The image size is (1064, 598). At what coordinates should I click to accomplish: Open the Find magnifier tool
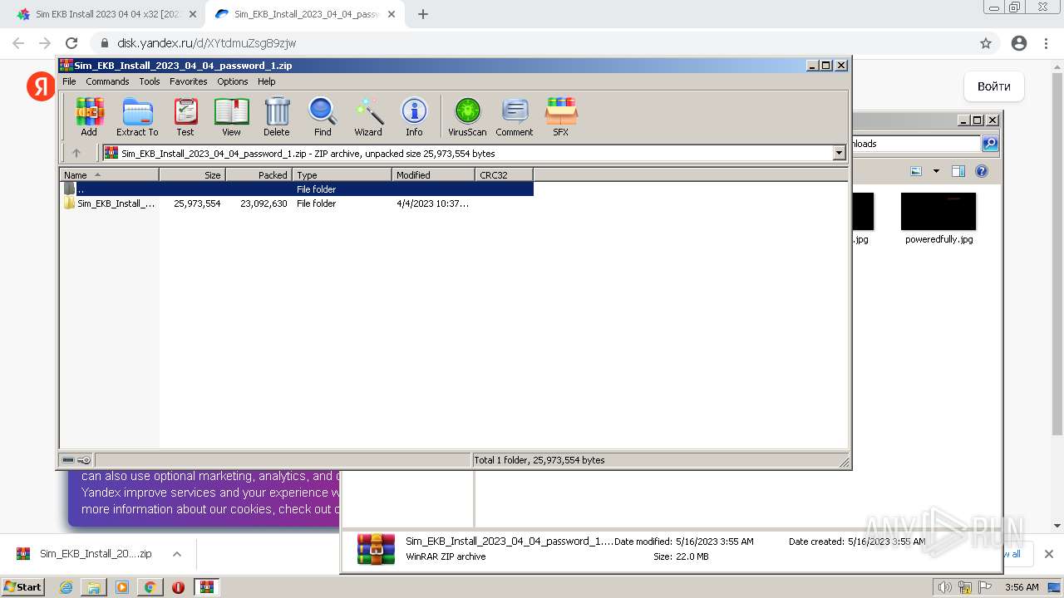pyautogui.click(x=323, y=117)
